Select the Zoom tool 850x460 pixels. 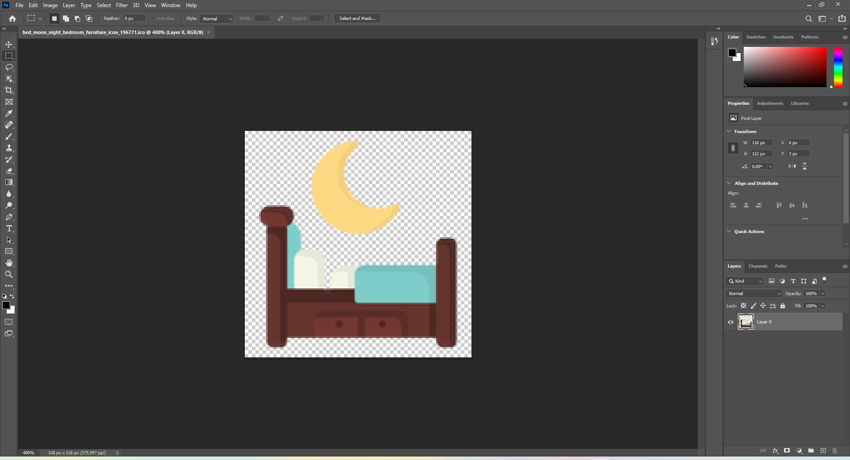pyautogui.click(x=9, y=274)
